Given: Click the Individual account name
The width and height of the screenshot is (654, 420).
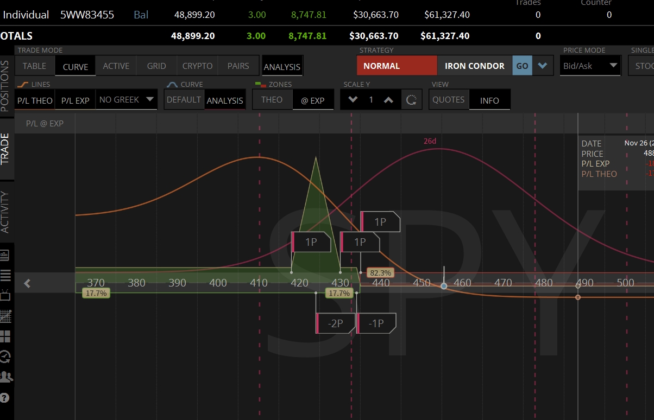Looking at the screenshot, I should tap(26, 15).
